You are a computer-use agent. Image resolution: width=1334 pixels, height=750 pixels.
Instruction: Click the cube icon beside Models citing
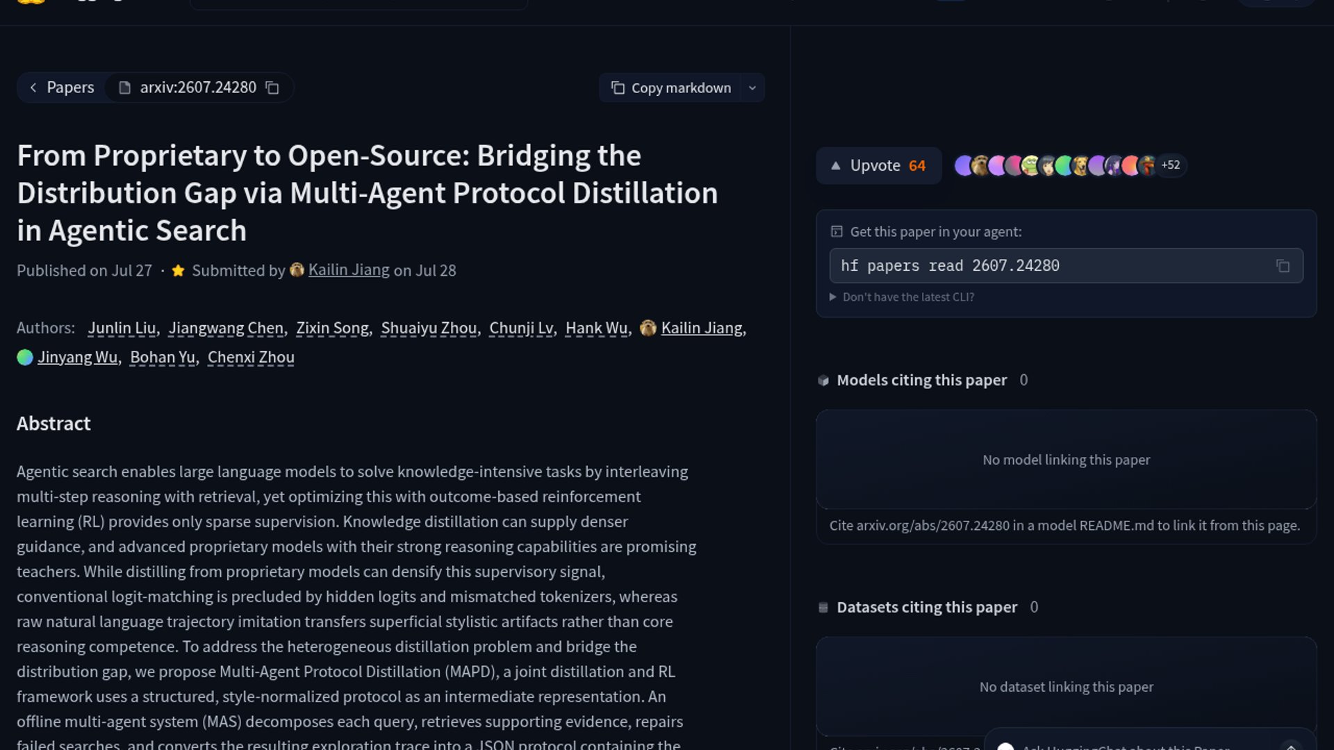(823, 381)
